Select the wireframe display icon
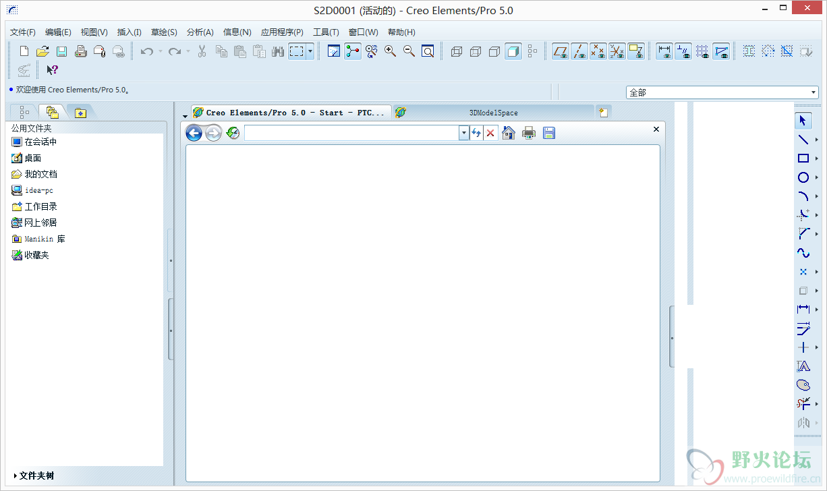This screenshot has width=827, height=491. 457,51
